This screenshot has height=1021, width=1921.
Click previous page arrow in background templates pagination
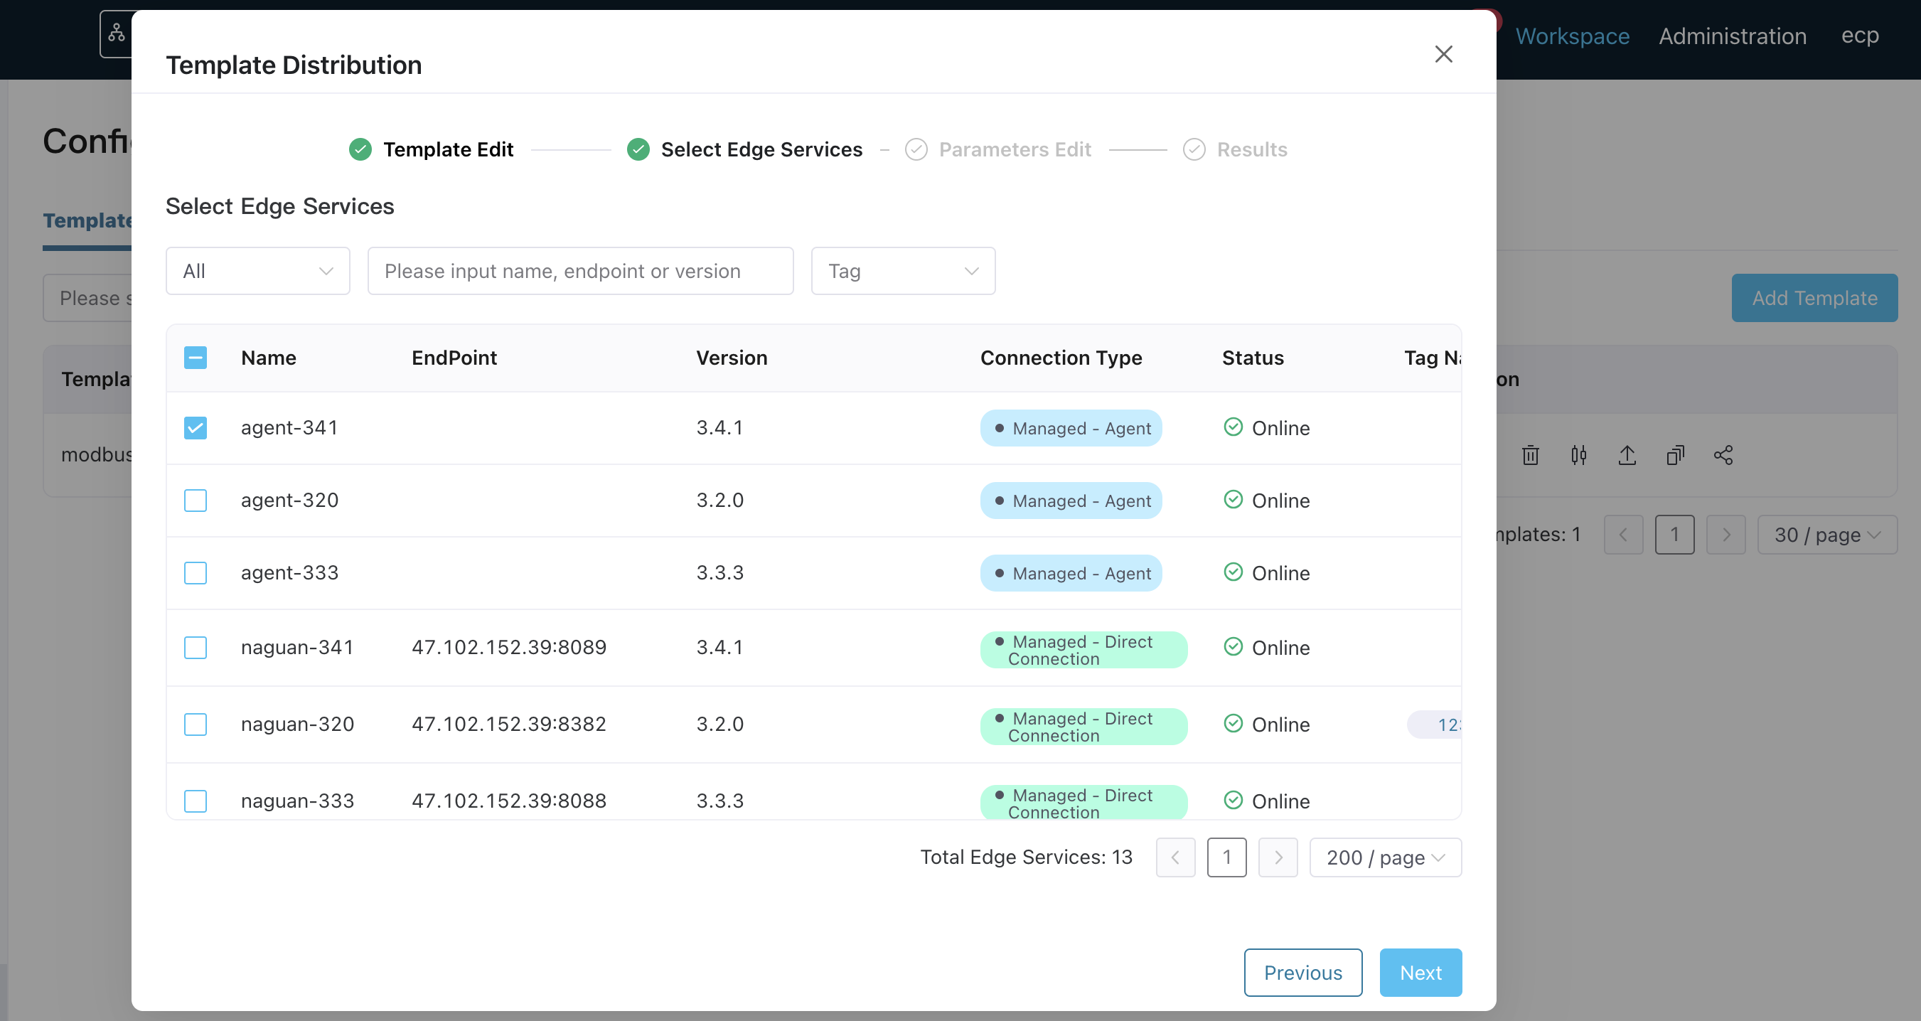pos(1623,535)
